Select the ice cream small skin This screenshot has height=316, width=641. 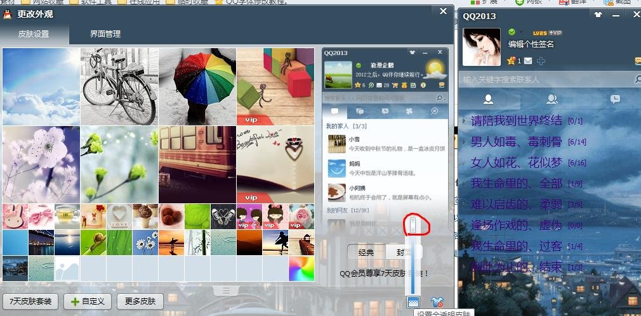[145, 217]
